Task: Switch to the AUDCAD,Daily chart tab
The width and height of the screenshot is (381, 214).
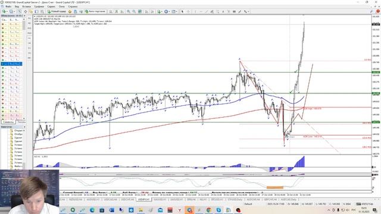Action: pos(288,200)
